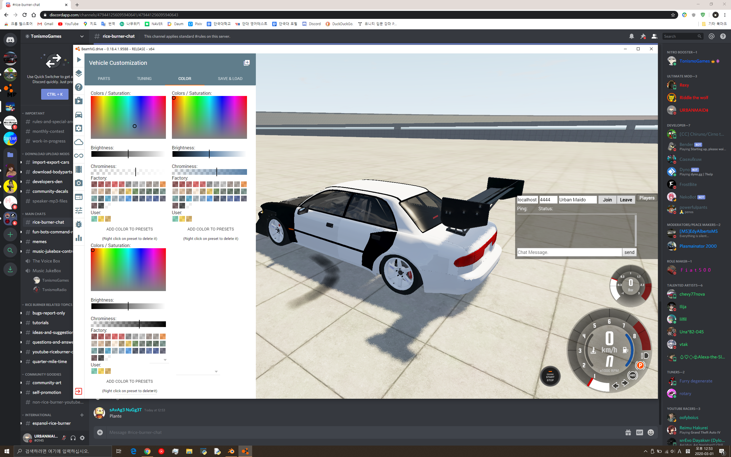Toggle Discord headphones deafen
Screen dimensions: 731x457
point(73,438)
